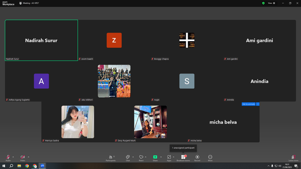Click the Meeting - A3-VR57 window title
The image size is (301, 169).
coord(31,3)
